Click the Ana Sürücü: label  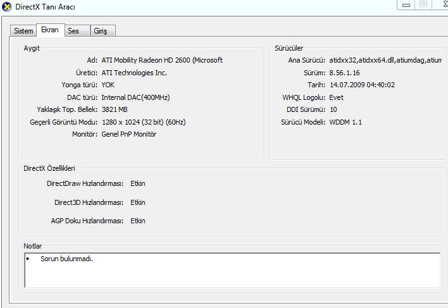tap(306, 60)
